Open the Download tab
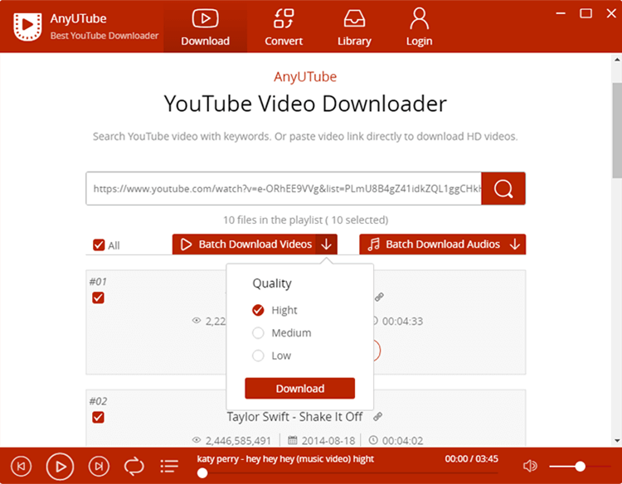This screenshot has height=484, width=622. tap(205, 27)
